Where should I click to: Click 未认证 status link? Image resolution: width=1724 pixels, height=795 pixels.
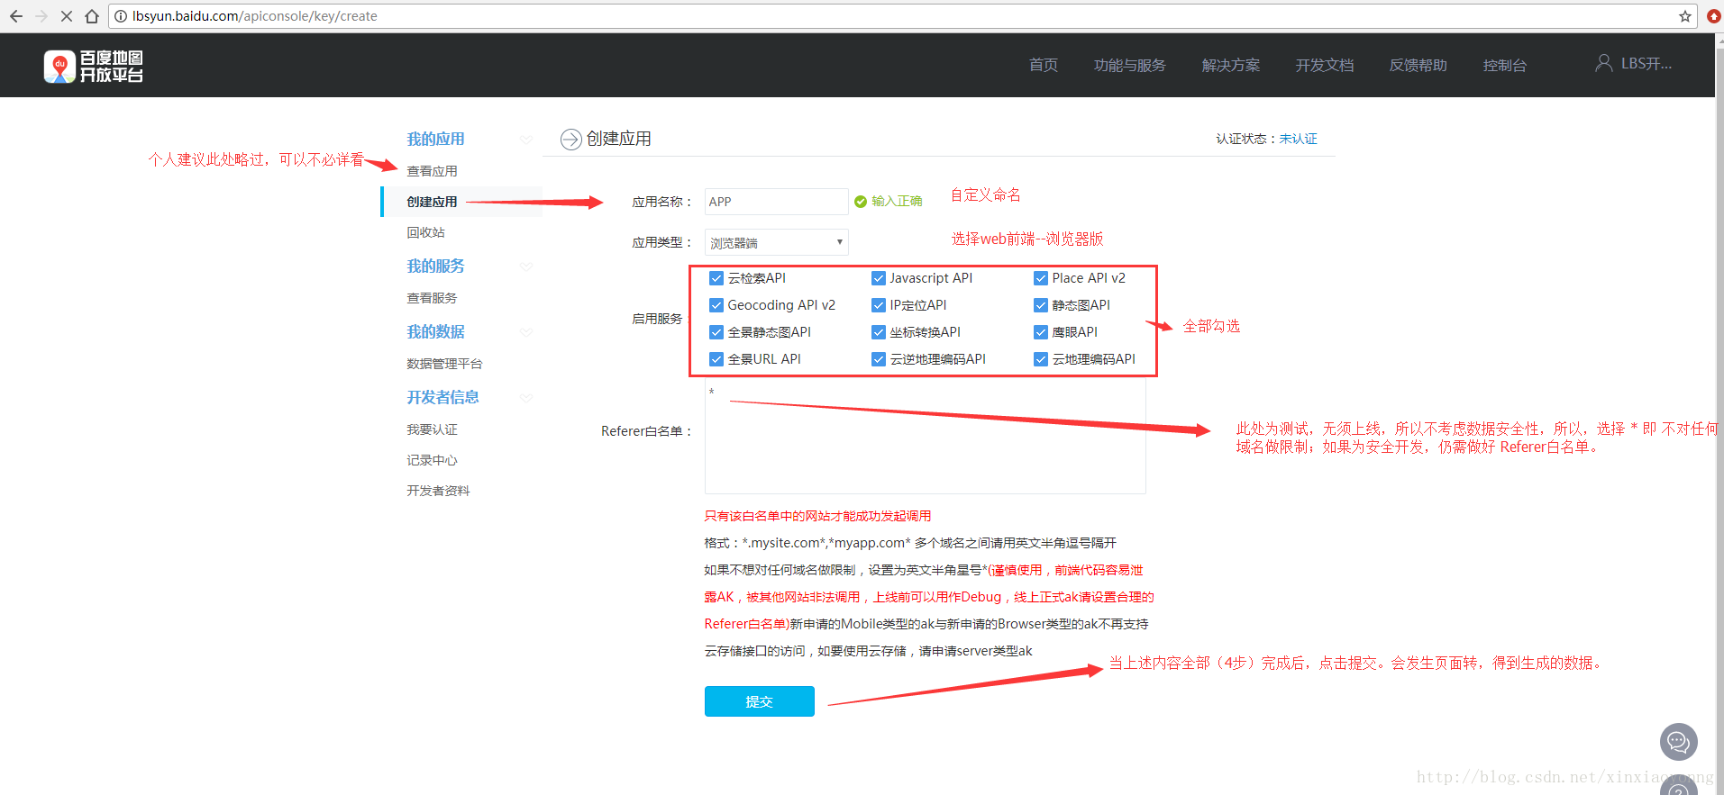(1298, 139)
